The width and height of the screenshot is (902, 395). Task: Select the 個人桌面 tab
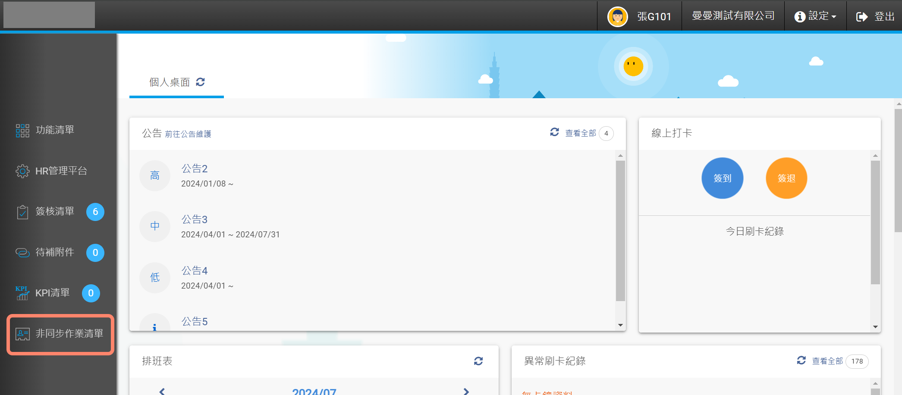(170, 82)
